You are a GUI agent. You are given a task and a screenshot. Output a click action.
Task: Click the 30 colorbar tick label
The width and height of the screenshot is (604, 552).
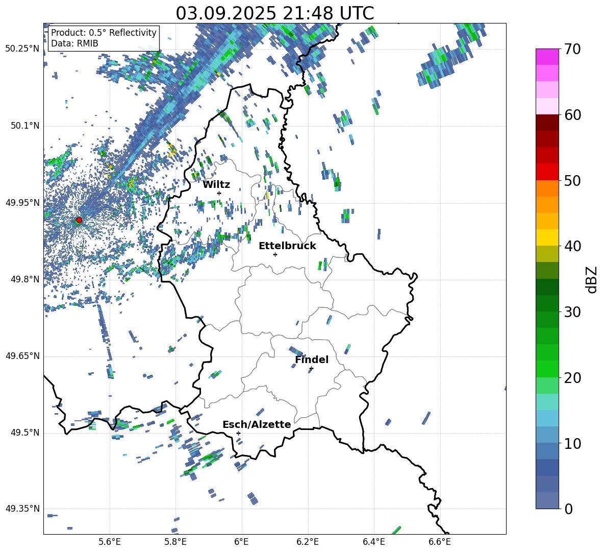572,312
